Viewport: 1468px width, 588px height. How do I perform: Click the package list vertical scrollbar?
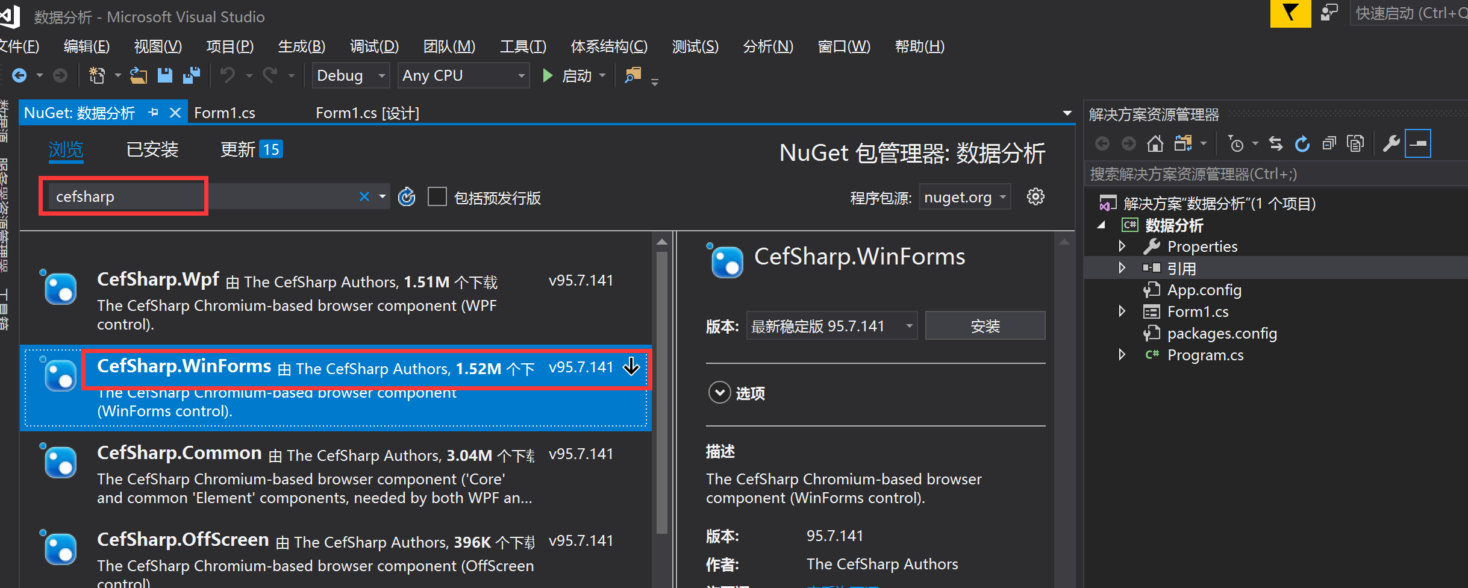(x=661, y=392)
